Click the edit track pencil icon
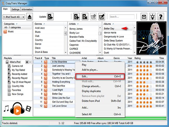 point(102,17)
